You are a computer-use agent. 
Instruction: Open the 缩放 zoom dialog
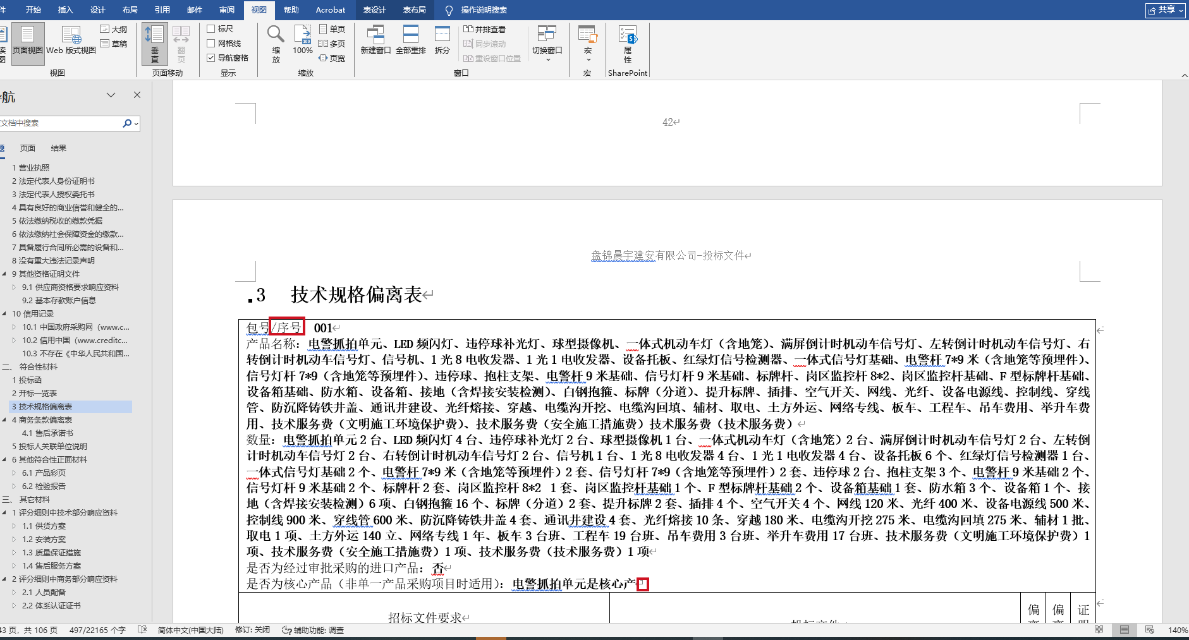coord(276,43)
